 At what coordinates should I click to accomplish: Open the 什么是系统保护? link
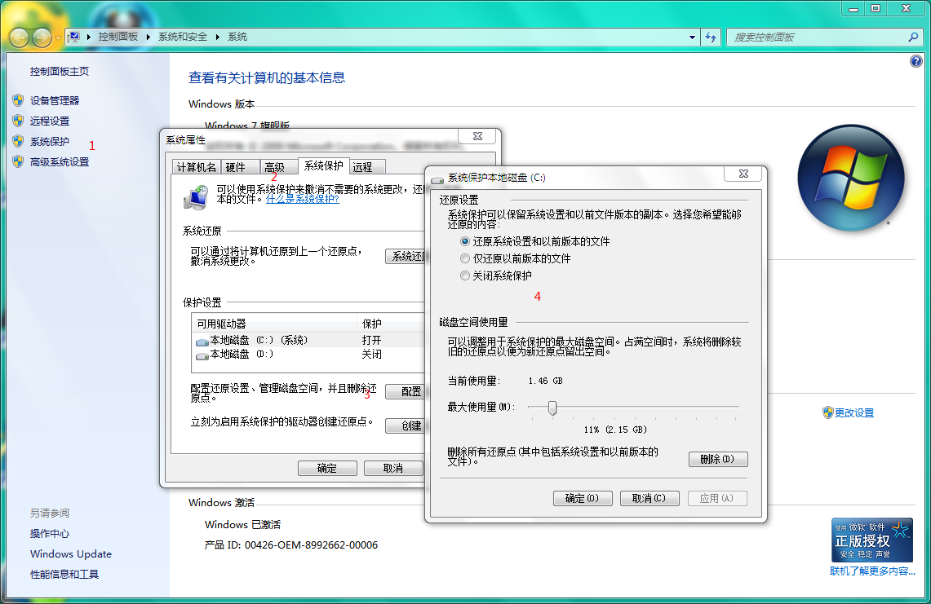click(x=302, y=200)
